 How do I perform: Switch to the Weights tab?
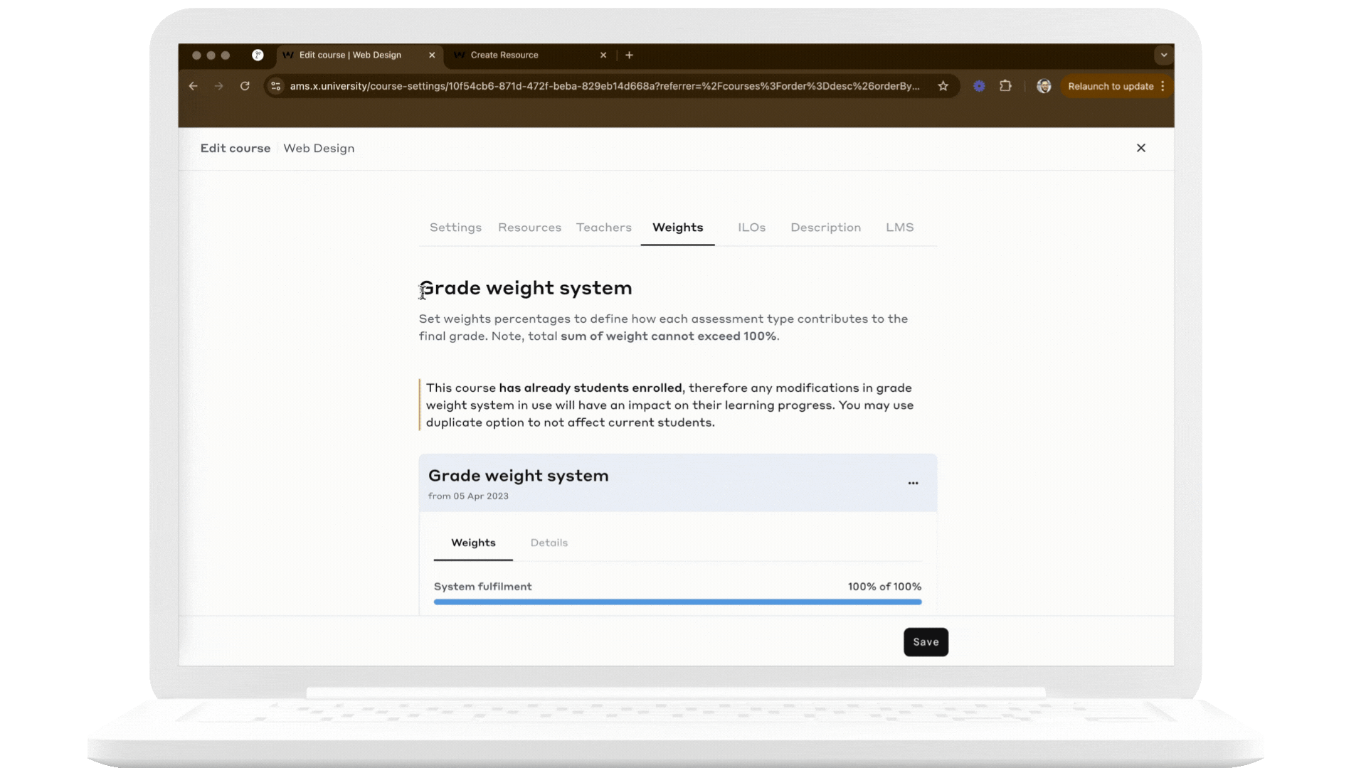point(677,228)
